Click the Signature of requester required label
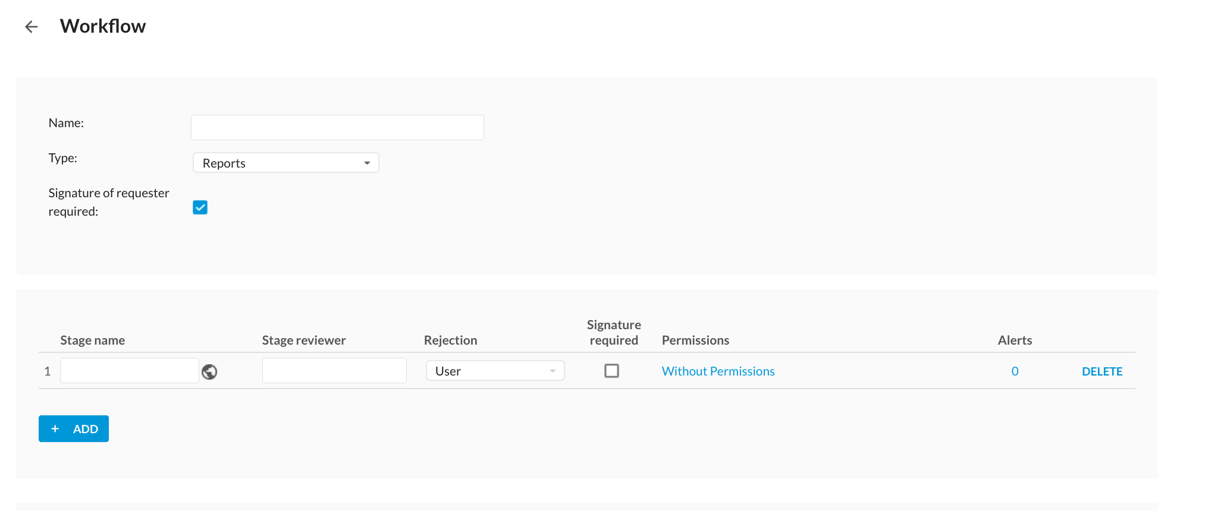Screen dimensions: 1205x511 108,202
